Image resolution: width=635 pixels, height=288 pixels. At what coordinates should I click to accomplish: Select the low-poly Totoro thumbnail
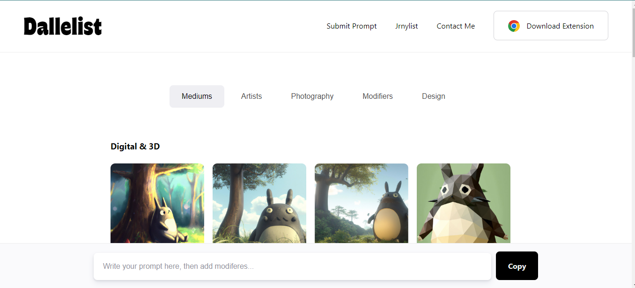(x=464, y=203)
